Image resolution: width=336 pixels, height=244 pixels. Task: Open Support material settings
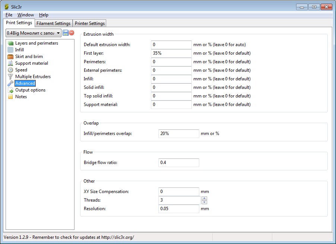coord(31,63)
